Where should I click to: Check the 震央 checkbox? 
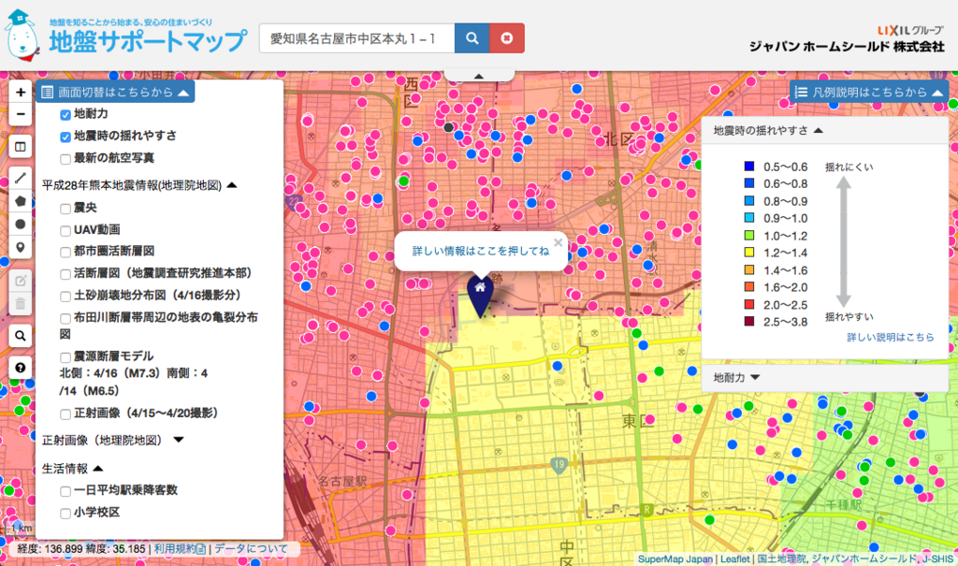point(65,209)
